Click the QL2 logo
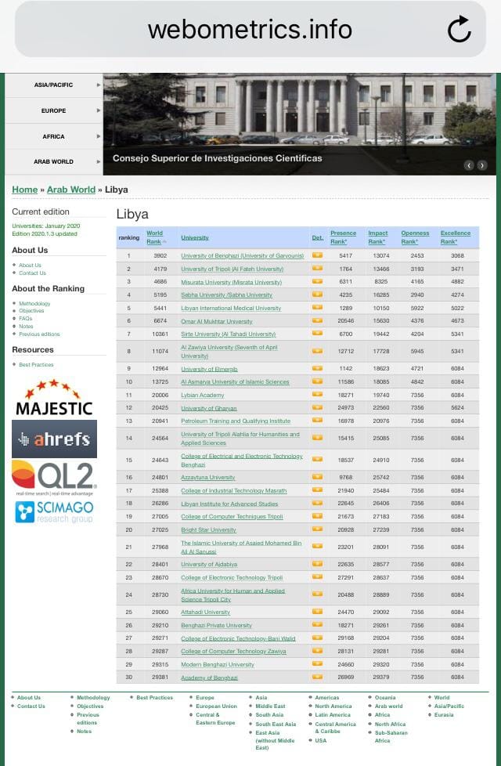The image size is (501, 766). pos(54,479)
